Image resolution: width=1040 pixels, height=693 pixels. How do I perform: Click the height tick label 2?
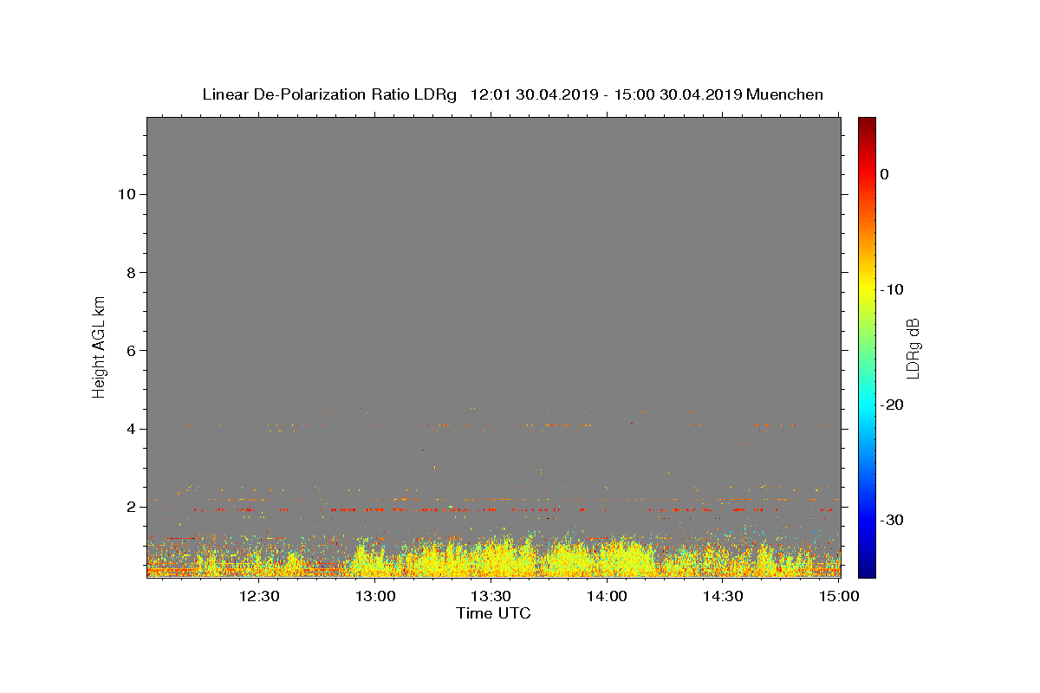(130, 507)
